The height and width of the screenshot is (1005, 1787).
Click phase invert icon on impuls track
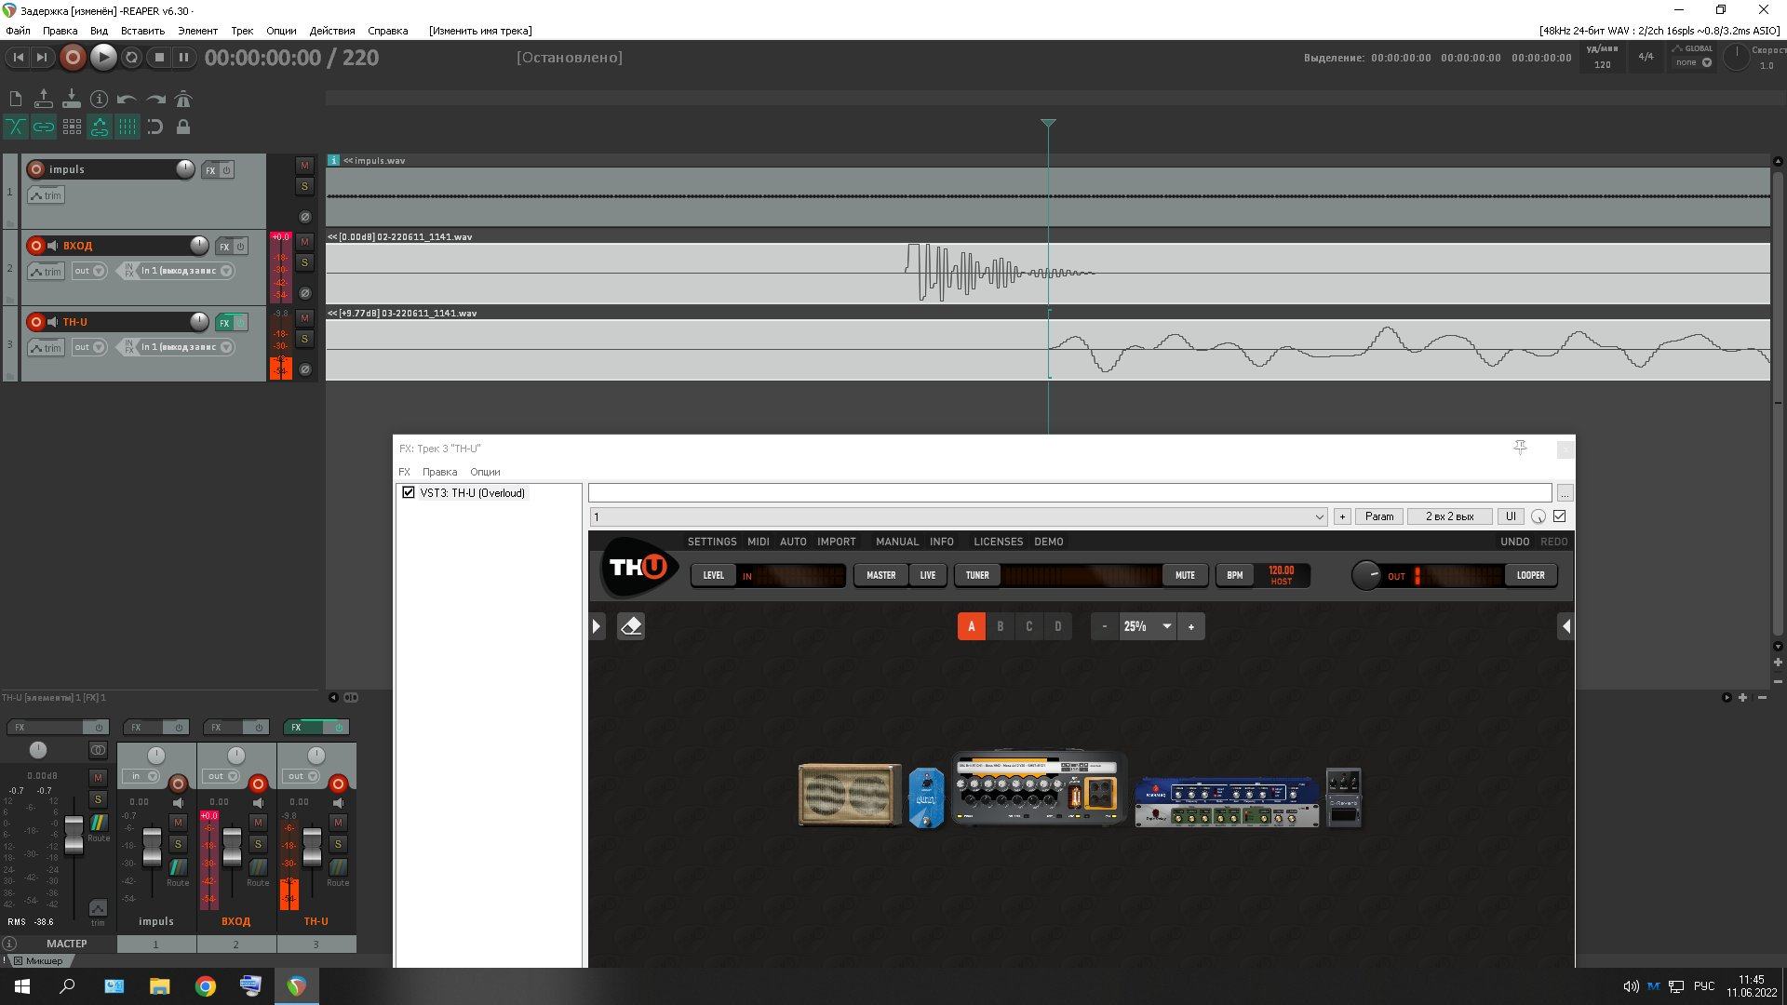click(x=304, y=217)
